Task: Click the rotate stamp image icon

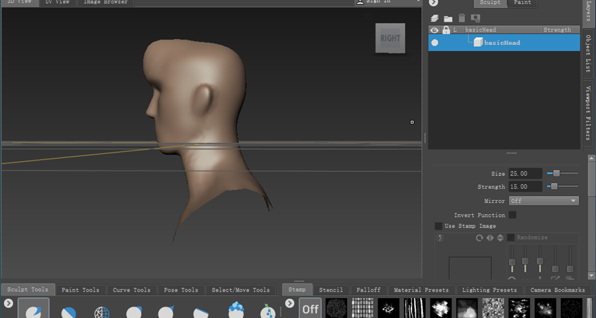Action: (x=479, y=237)
